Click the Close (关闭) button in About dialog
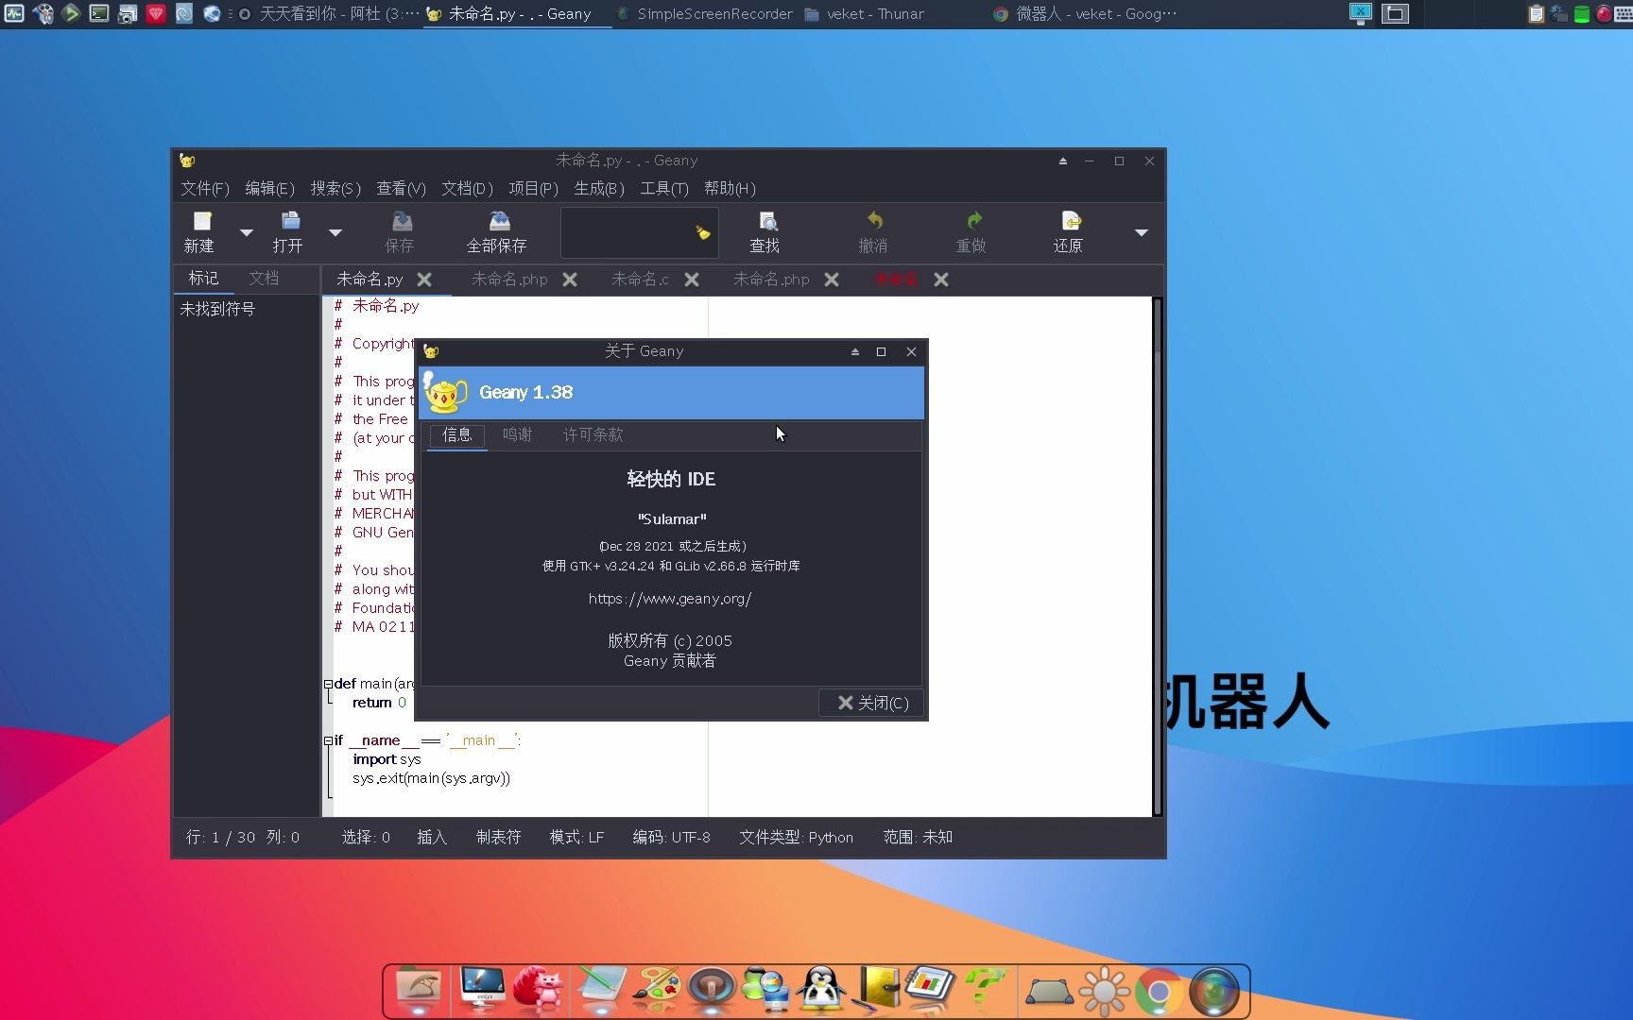The image size is (1633, 1020). click(x=873, y=703)
